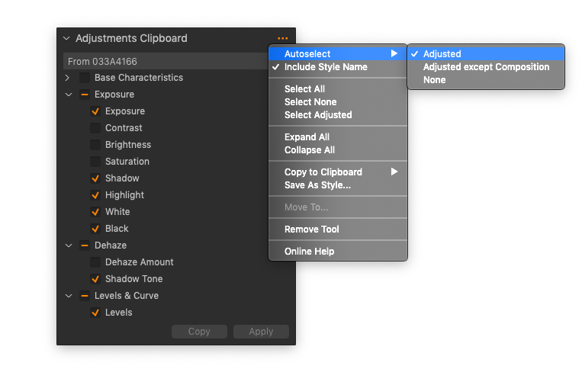Enable the Brightness checkbox

[x=95, y=145]
